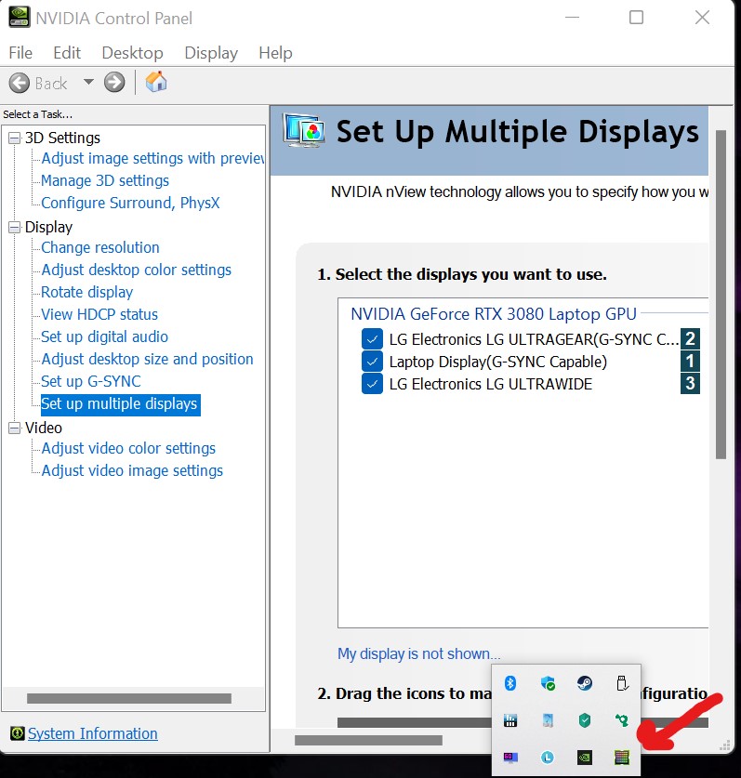
Task: Click the Back arrow icon
Action: coord(20,83)
